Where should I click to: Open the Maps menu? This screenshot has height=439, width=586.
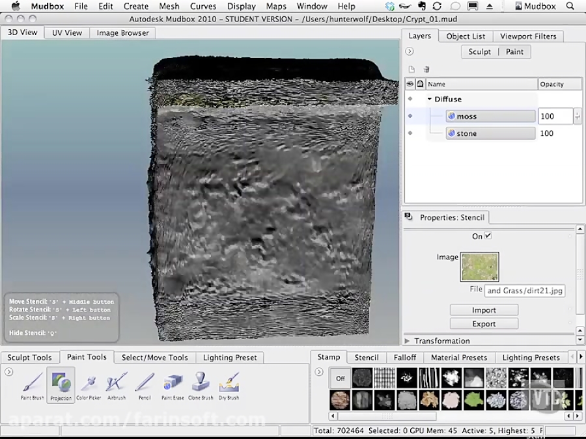click(276, 6)
